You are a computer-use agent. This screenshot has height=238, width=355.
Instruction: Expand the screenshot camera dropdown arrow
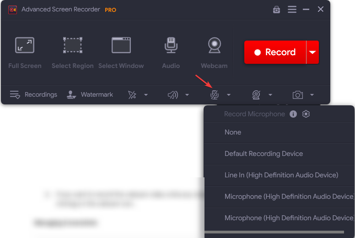point(312,95)
